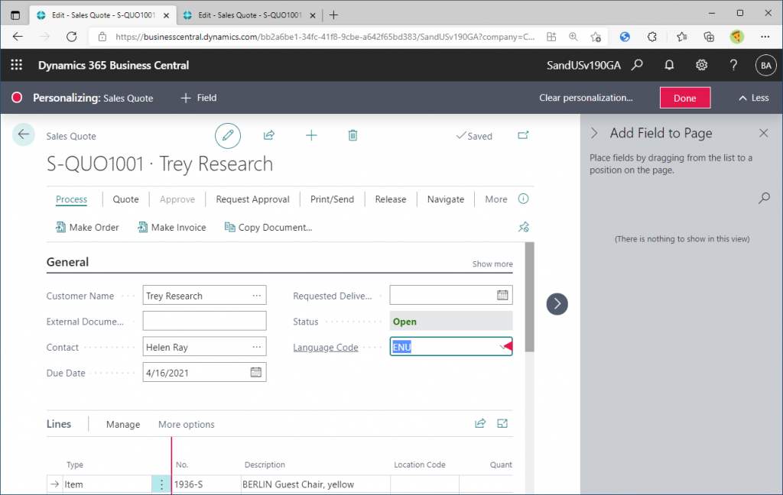
Task: Click the round next arrow button
Action: click(557, 304)
